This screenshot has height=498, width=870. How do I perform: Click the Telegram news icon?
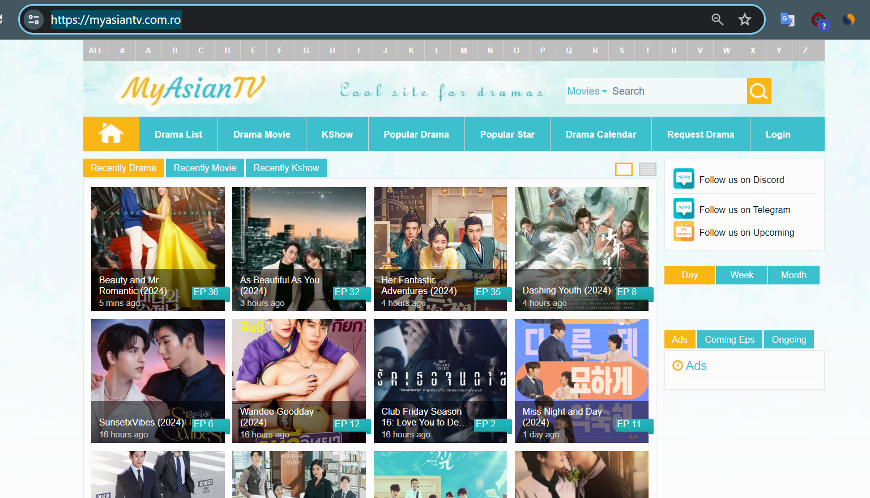[684, 208]
